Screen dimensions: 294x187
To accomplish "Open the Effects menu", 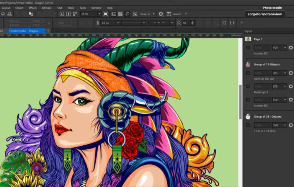I will [x=33, y=8].
